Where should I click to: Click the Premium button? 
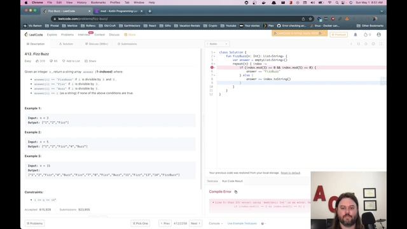339,34
